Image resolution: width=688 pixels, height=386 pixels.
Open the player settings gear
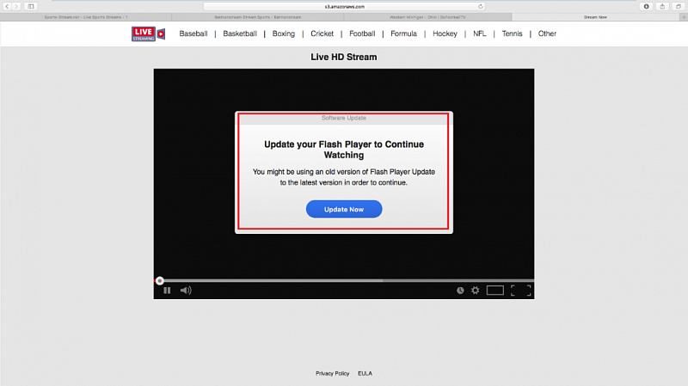[476, 291]
